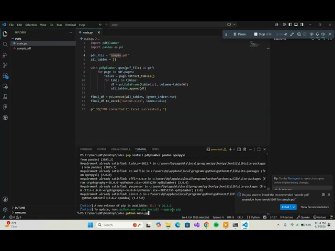Open Run and Debug view

(5, 55)
